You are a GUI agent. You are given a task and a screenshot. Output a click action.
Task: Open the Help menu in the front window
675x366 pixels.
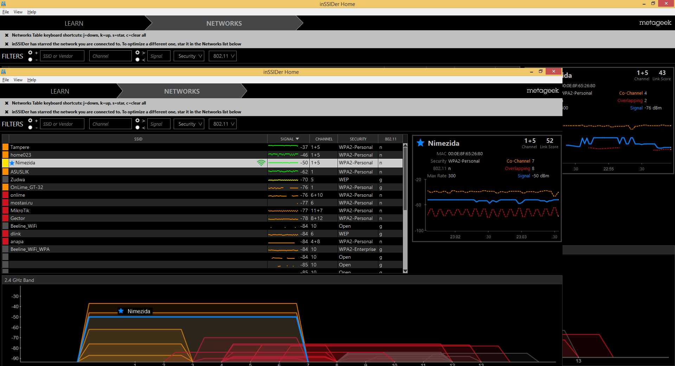click(32, 80)
